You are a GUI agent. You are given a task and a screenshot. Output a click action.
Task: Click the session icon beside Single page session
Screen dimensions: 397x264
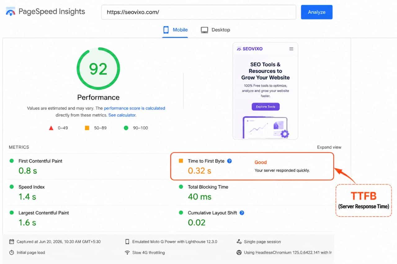click(x=239, y=242)
